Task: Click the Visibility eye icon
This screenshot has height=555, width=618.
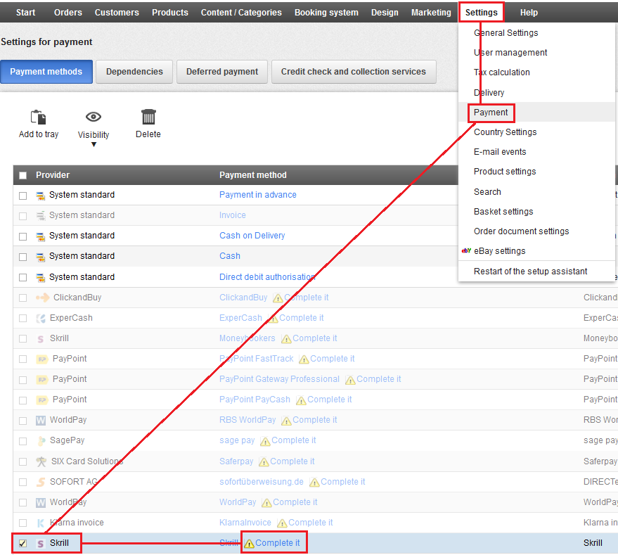Action: click(x=94, y=117)
